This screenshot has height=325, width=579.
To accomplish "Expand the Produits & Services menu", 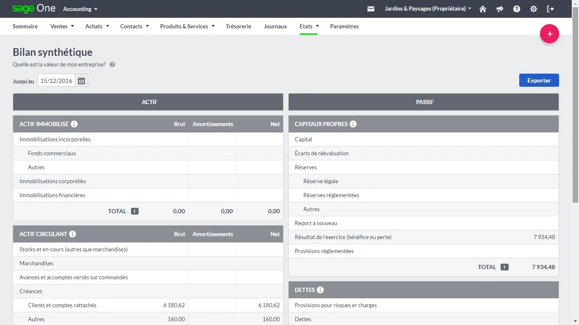I will 187,26.
